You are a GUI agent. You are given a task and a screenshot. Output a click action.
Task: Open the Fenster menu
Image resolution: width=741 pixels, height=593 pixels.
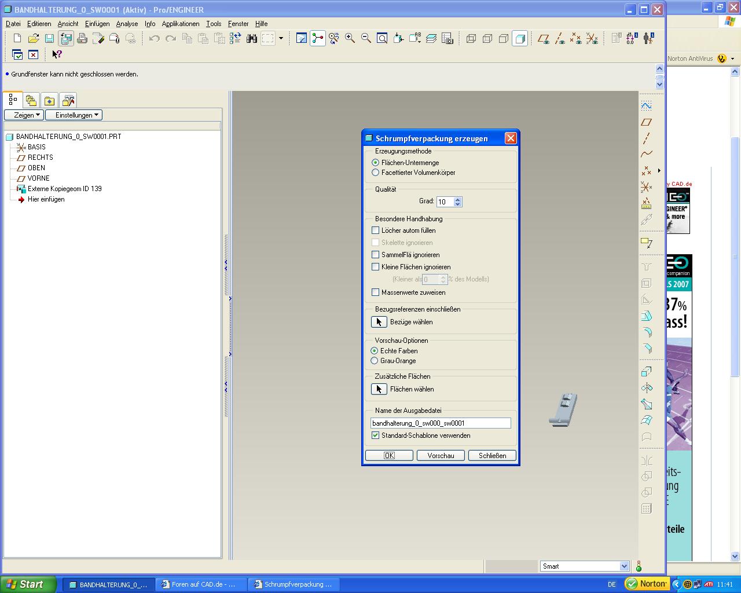coord(238,24)
